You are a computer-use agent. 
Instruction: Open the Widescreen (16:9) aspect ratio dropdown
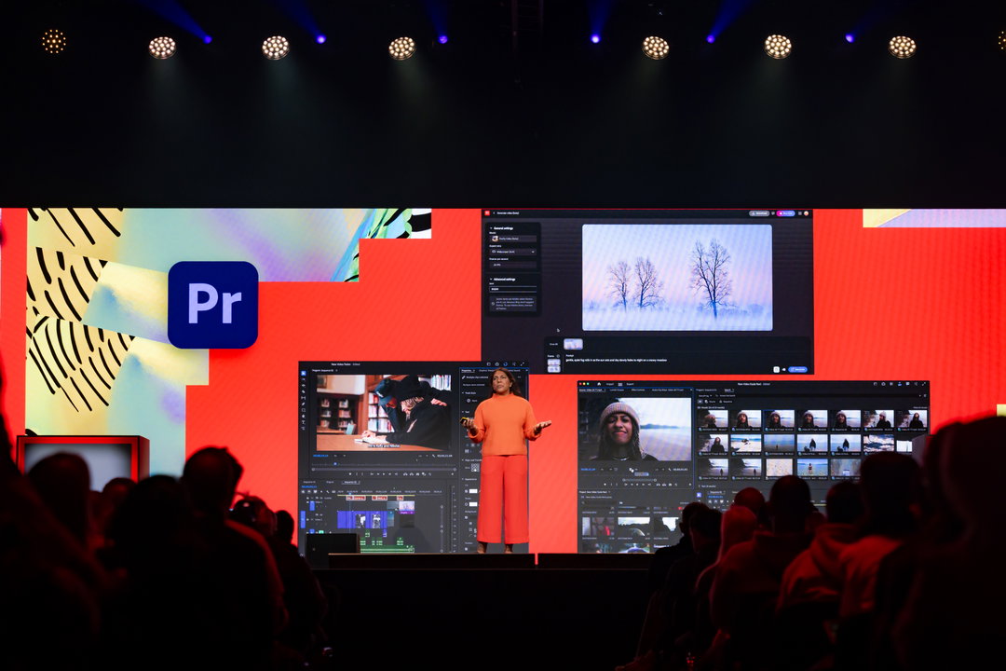(x=512, y=252)
